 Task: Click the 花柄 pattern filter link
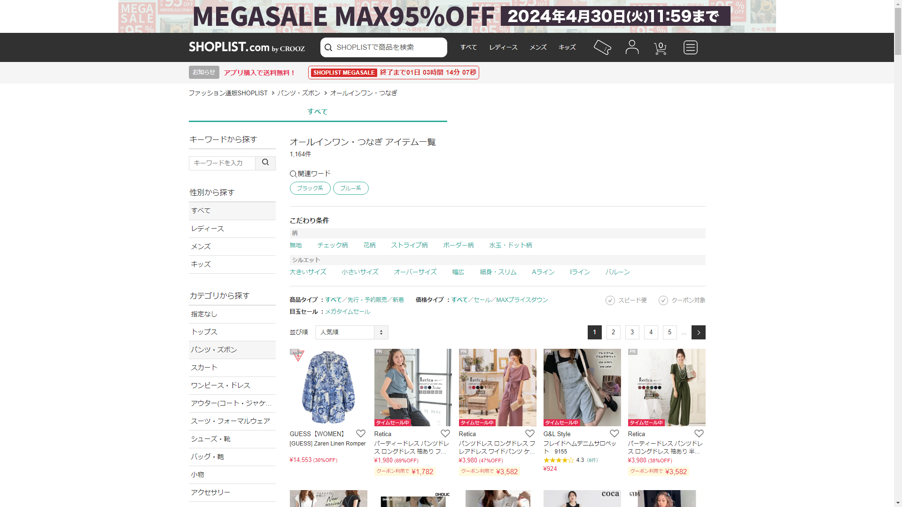[x=369, y=245]
